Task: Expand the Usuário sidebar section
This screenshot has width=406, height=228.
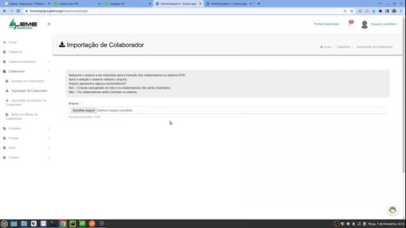Action: 26,158
